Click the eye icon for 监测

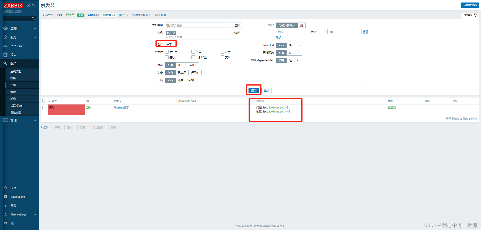(5, 28)
